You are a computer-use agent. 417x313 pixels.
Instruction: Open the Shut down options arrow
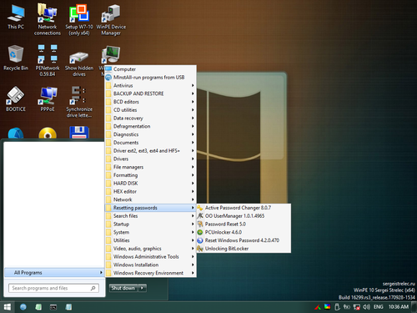tap(142, 288)
